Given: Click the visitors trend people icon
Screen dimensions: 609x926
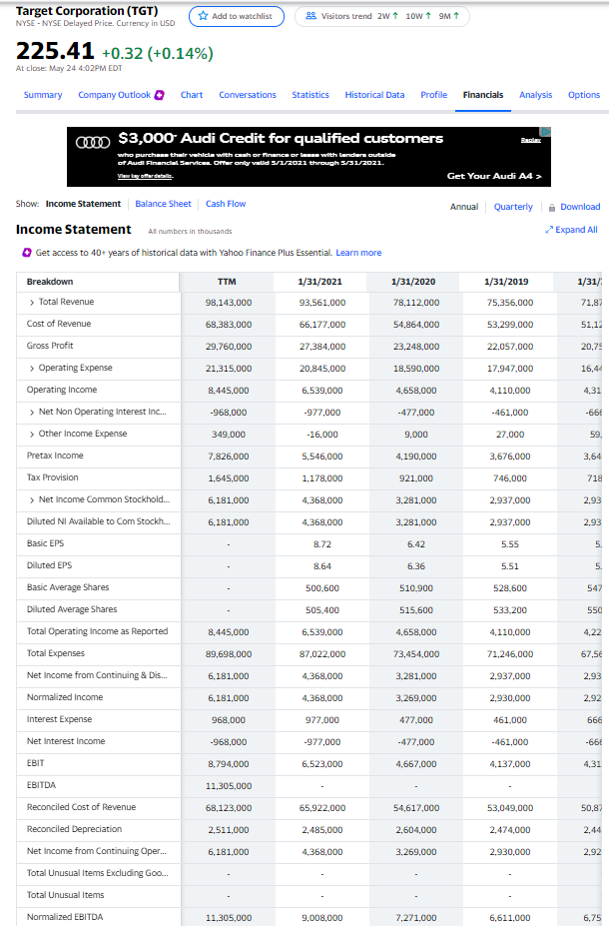Looking at the screenshot, I should tap(311, 16).
